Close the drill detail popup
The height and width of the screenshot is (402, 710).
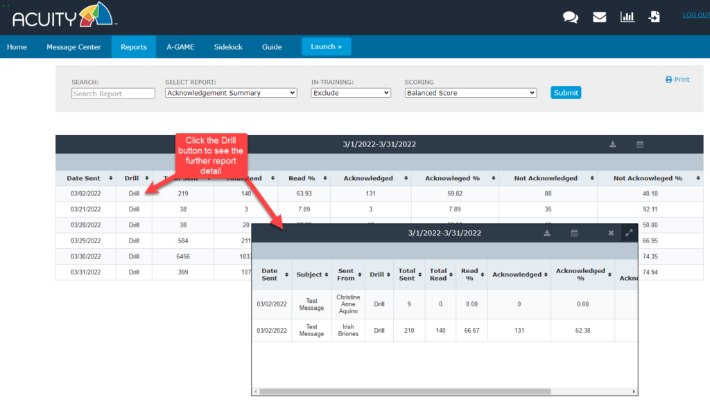(x=611, y=234)
